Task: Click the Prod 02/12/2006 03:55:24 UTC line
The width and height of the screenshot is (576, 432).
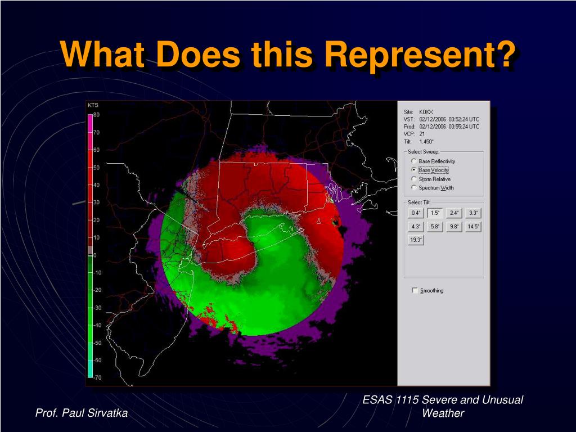Action: [x=442, y=127]
